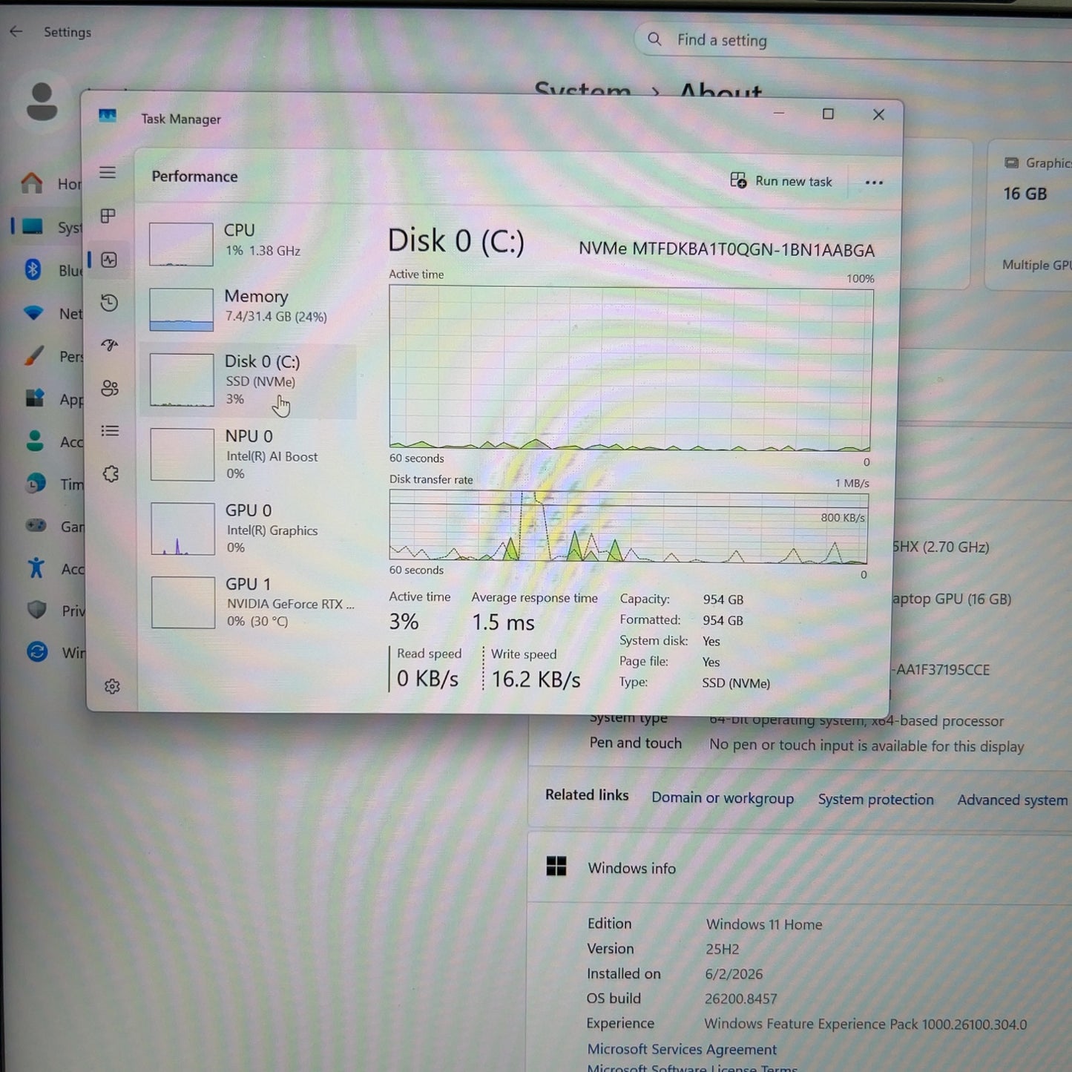The width and height of the screenshot is (1072, 1072).
Task: Open Windows Update icon in Settings
Action: click(x=37, y=652)
